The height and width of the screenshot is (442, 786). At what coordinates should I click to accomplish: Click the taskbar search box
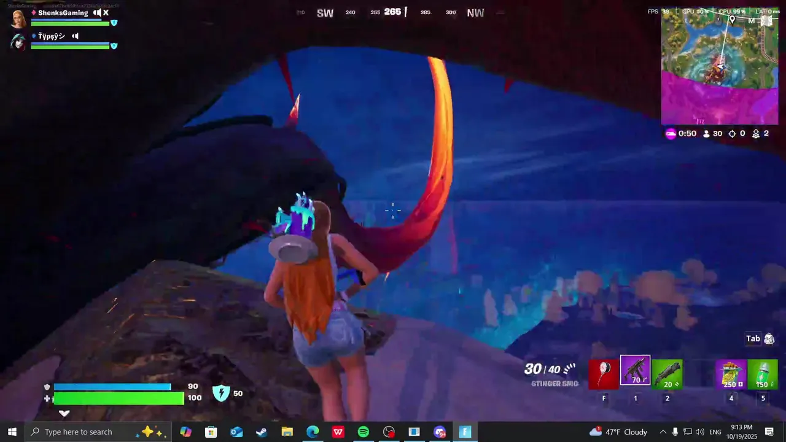coord(98,432)
